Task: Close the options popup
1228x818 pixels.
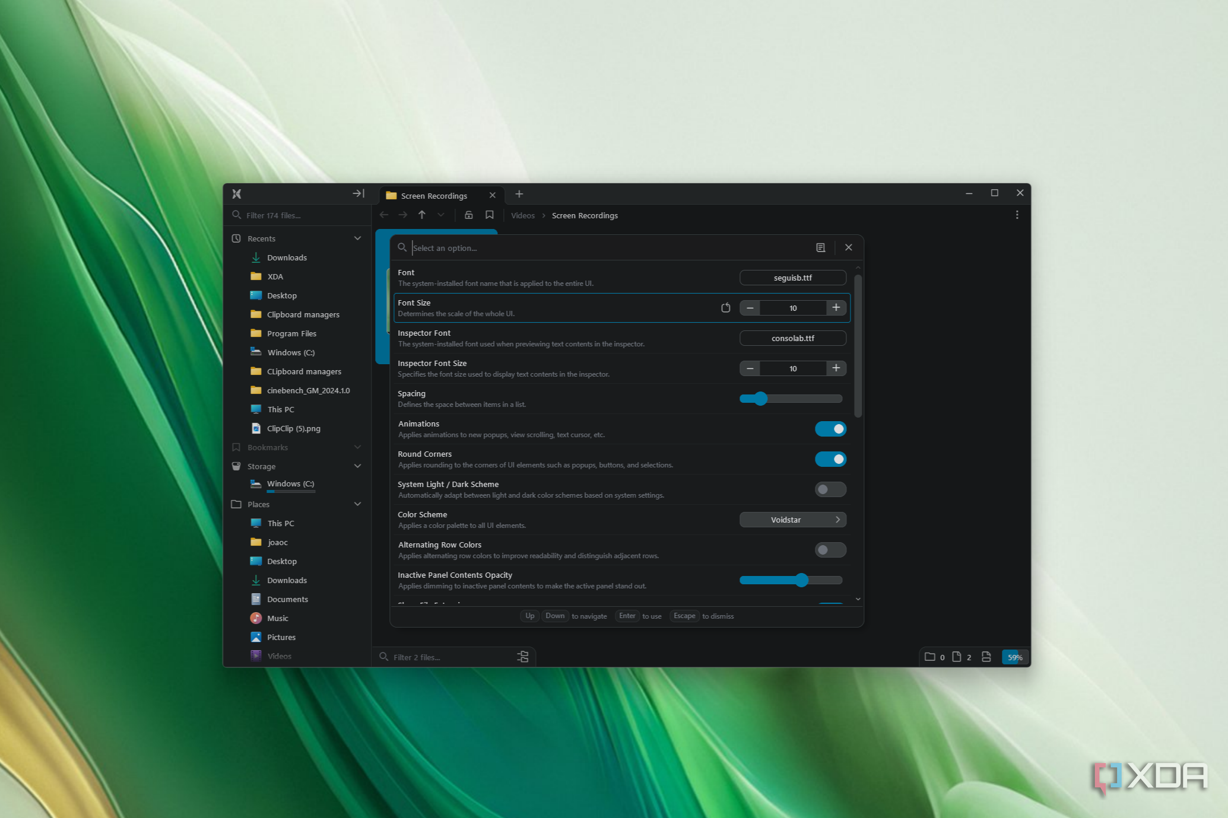Action: (849, 247)
